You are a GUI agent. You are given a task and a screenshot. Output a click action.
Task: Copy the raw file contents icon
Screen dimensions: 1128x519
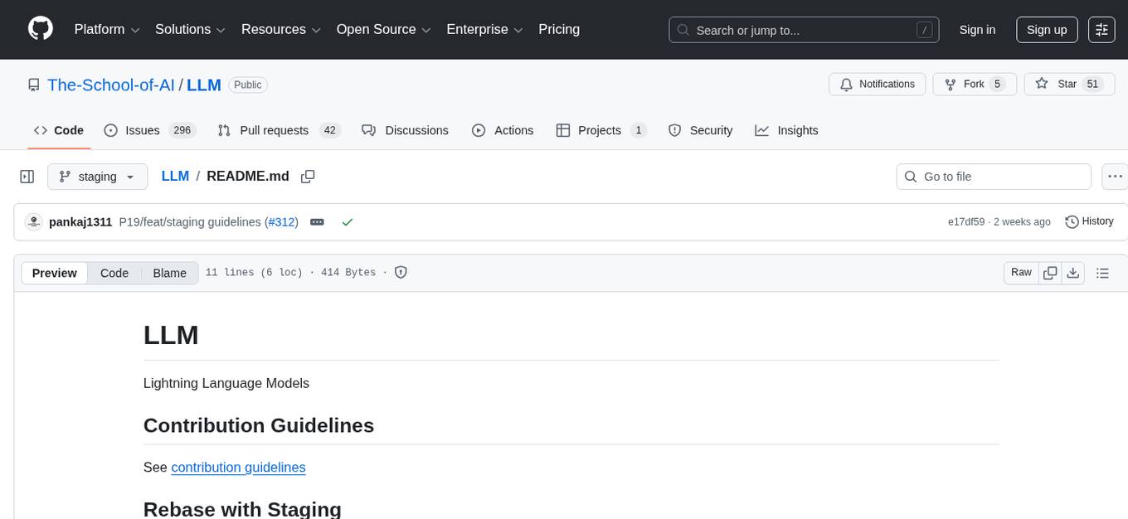(x=1050, y=272)
